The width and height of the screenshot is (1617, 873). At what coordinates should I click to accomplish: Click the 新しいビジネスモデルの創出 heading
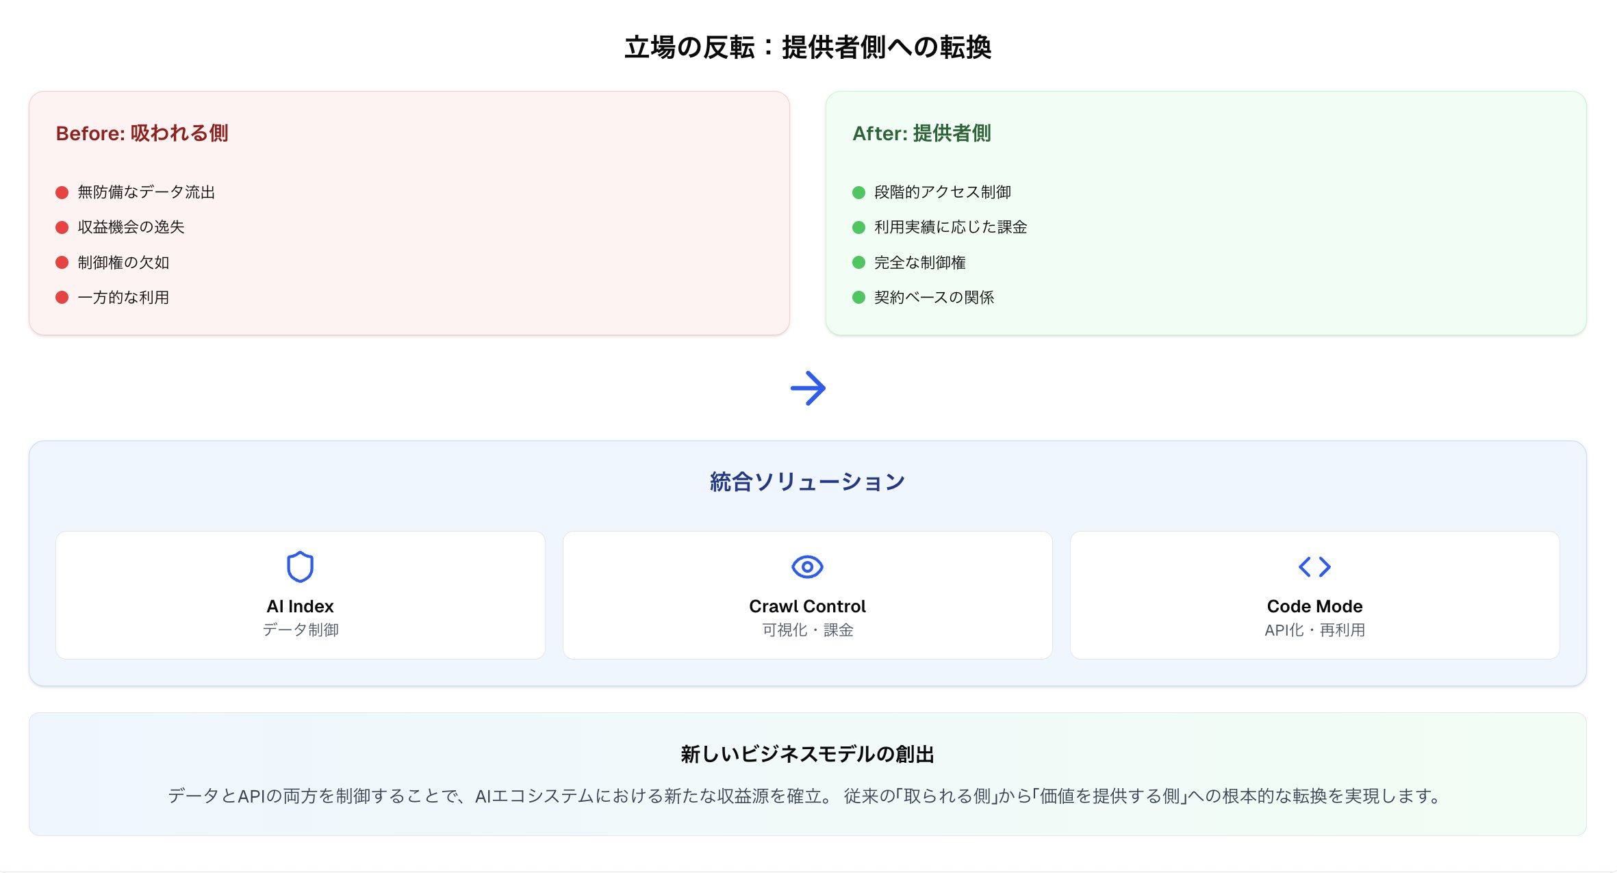pyautogui.click(x=807, y=754)
